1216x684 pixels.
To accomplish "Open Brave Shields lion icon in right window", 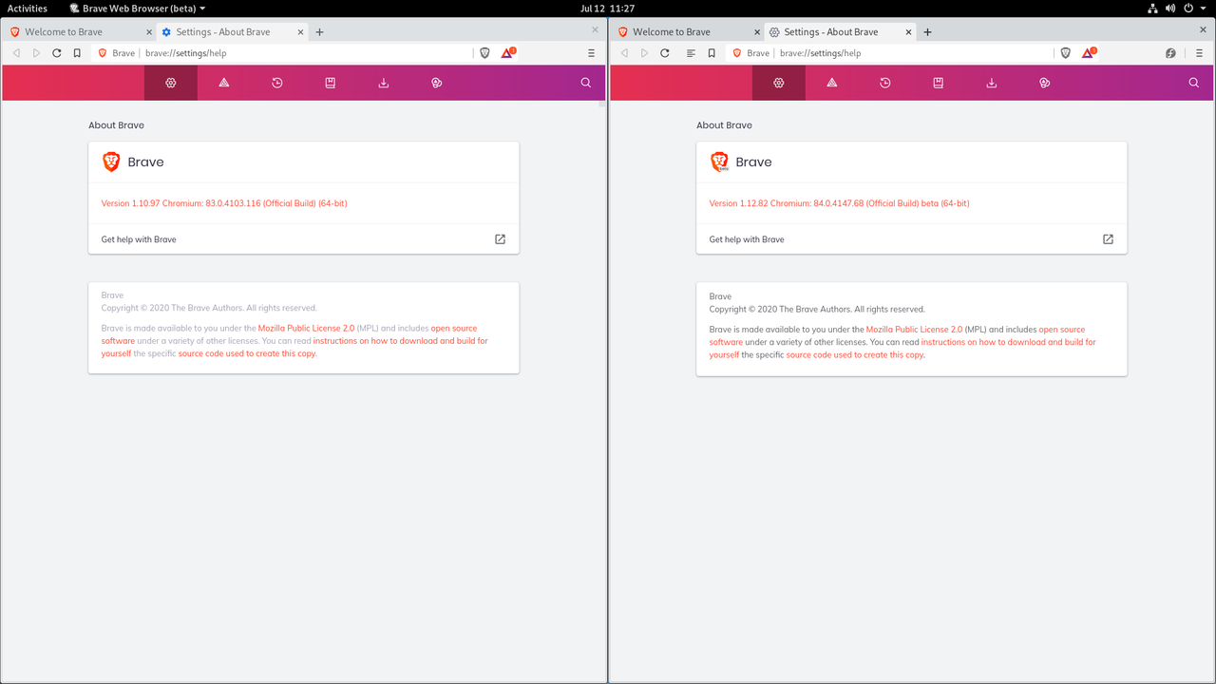I will [1066, 53].
